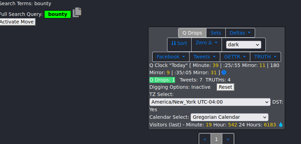Expand the Tweets dropdown menu
The height and width of the screenshot is (144, 301).
coord(205,57)
